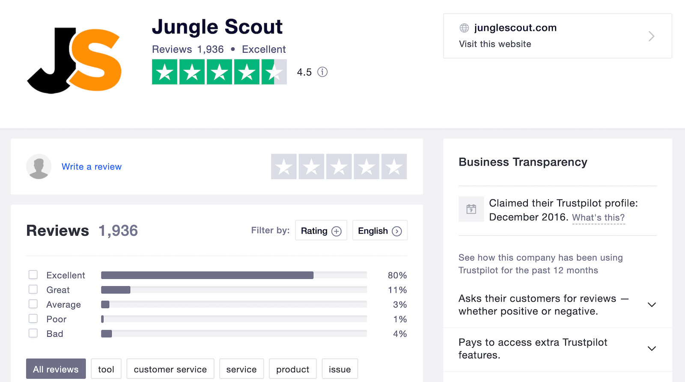Click the Excellent 80% rating bar
Screen dimensions: 685x382
(x=234, y=275)
